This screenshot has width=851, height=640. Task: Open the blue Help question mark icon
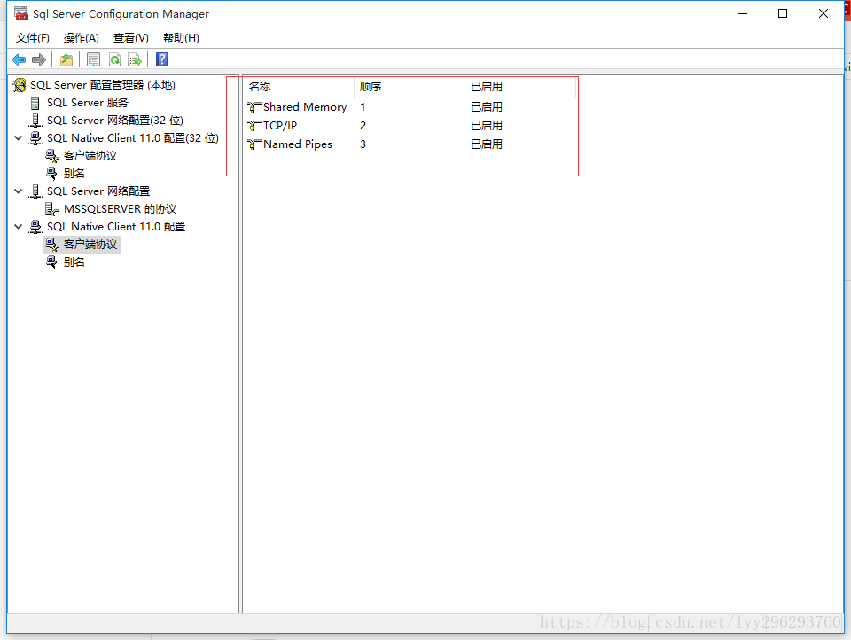coord(161,59)
